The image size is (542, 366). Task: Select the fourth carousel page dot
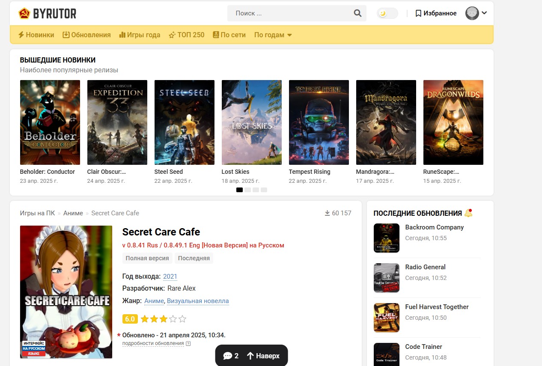264,190
